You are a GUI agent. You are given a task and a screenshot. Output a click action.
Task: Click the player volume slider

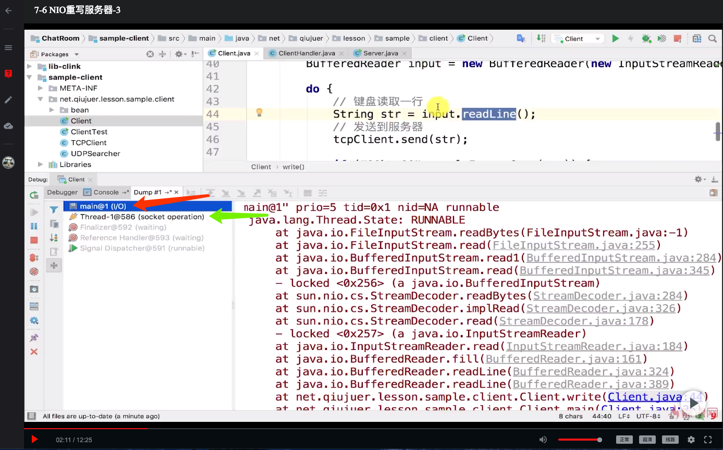point(580,440)
